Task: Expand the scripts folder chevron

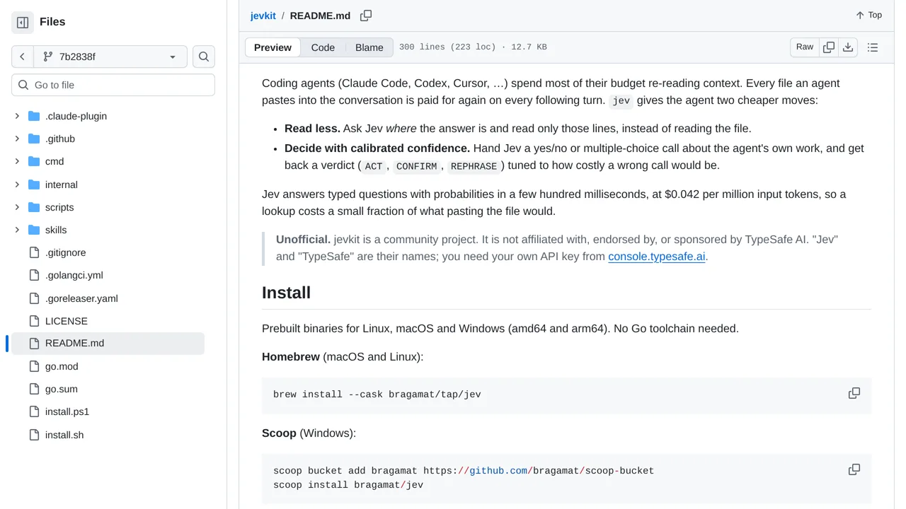Action: click(x=17, y=207)
